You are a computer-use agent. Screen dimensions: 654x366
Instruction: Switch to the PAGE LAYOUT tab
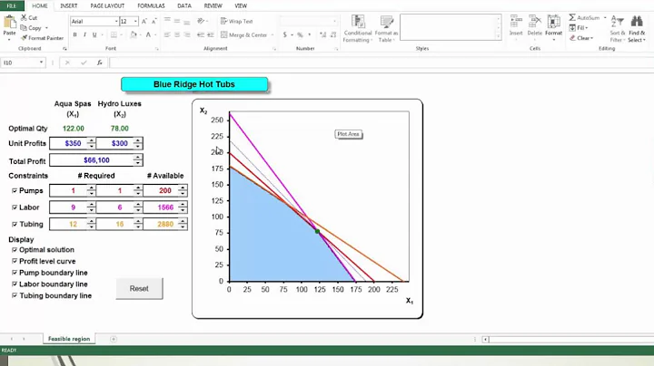coord(107,5)
